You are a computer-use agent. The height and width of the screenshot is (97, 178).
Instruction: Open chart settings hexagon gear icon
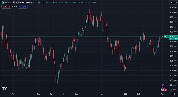pyautogui.click(x=174, y=94)
